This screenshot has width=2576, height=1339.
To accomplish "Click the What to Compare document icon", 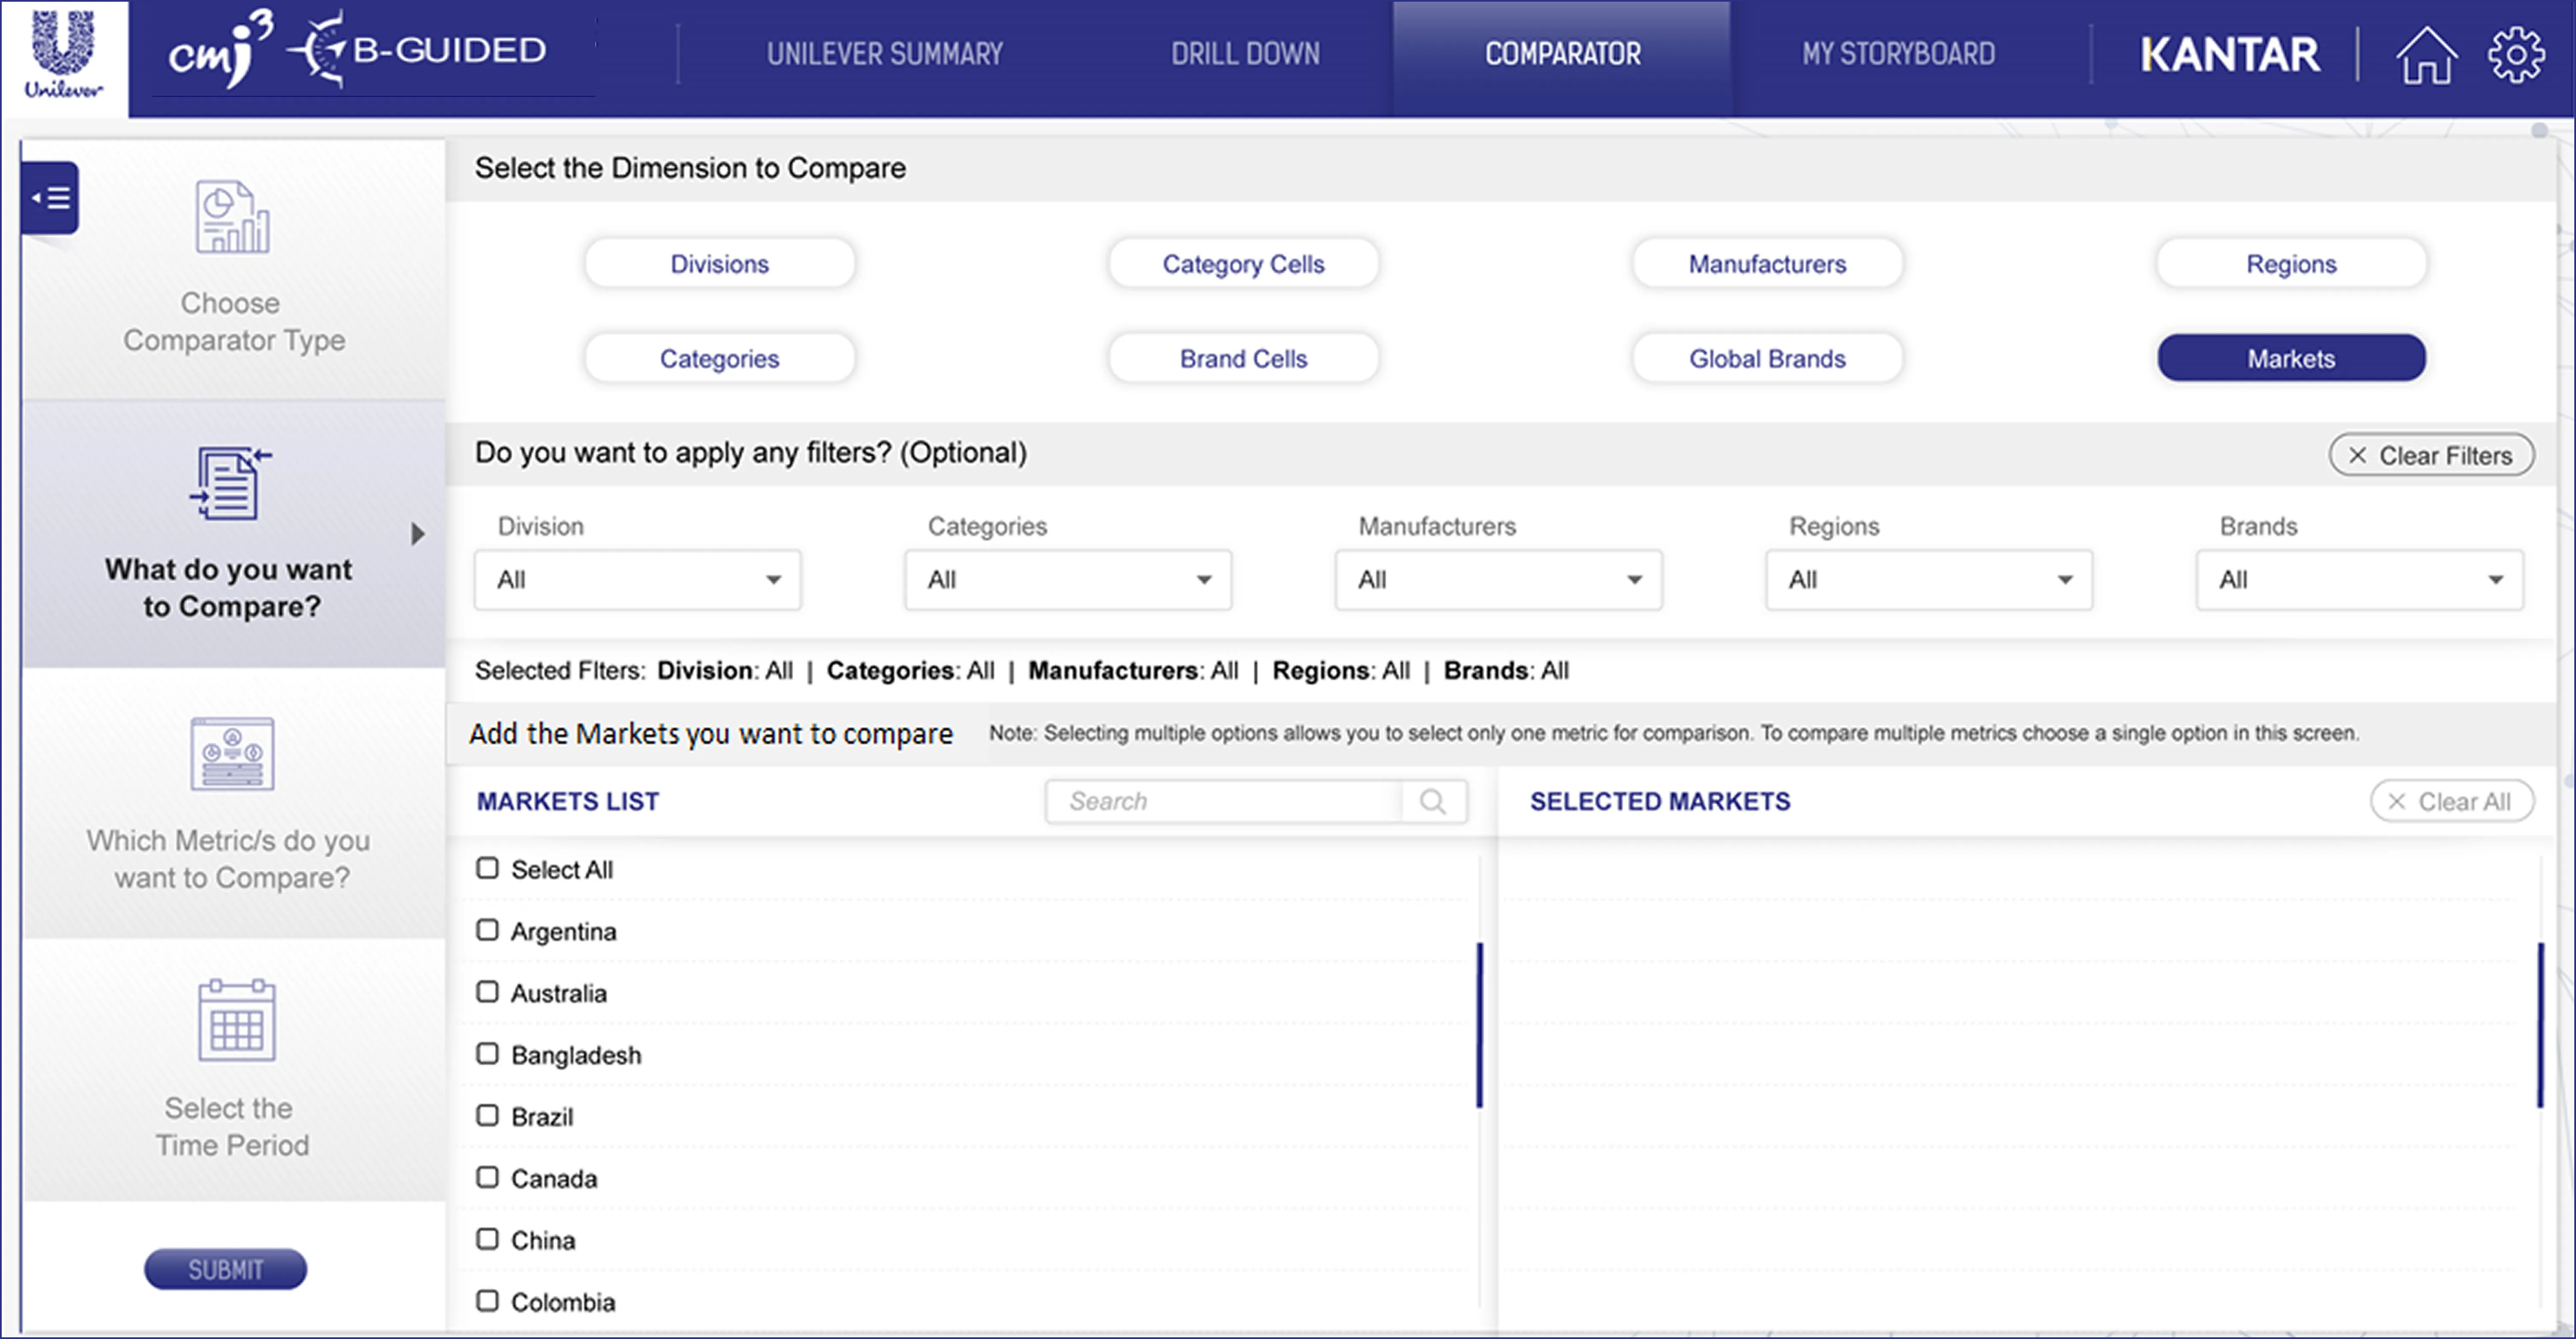I will pyautogui.click(x=231, y=484).
